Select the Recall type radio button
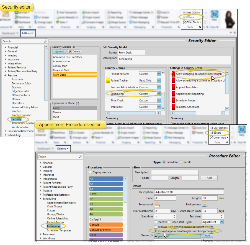 click(181, 162)
